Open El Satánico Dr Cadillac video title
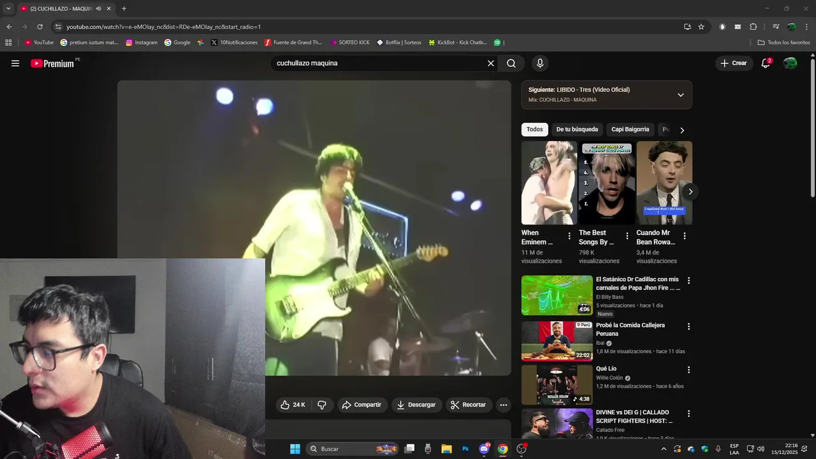 tap(638, 284)
